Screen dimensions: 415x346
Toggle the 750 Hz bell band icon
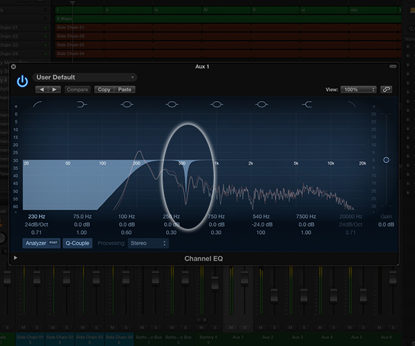216,104
